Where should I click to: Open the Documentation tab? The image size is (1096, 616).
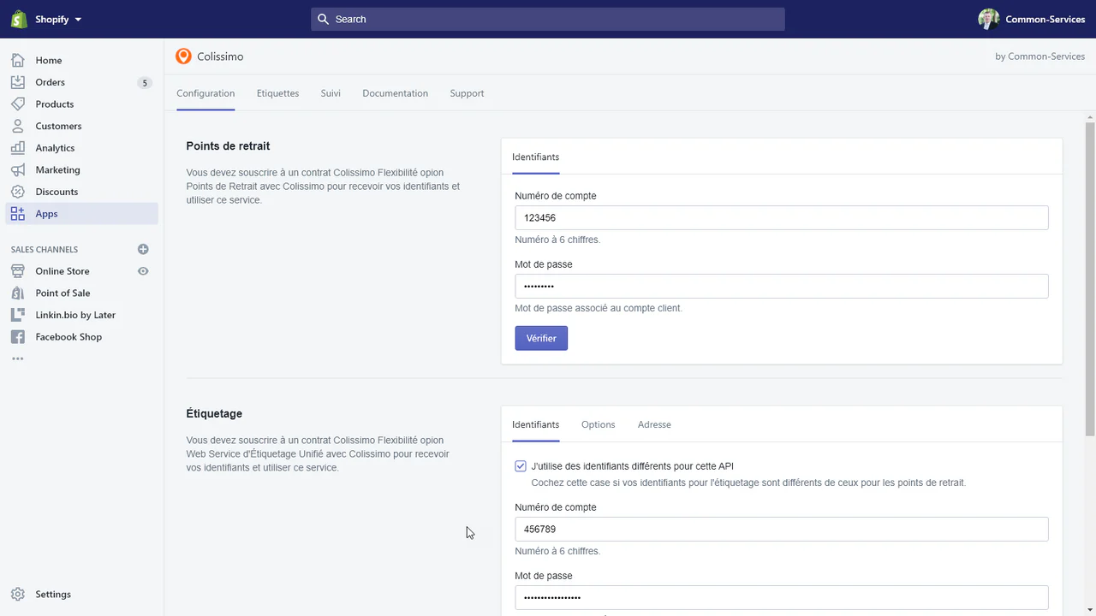coord(395,93)
